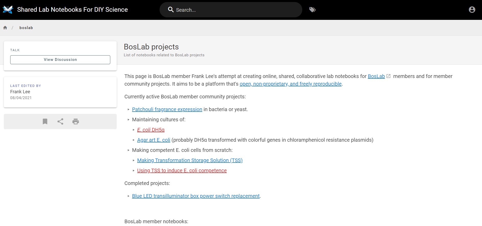The height and width of the screenshot is (226, 482).
Task: Open the E. coli DH5α link
Action: [151, 130]
